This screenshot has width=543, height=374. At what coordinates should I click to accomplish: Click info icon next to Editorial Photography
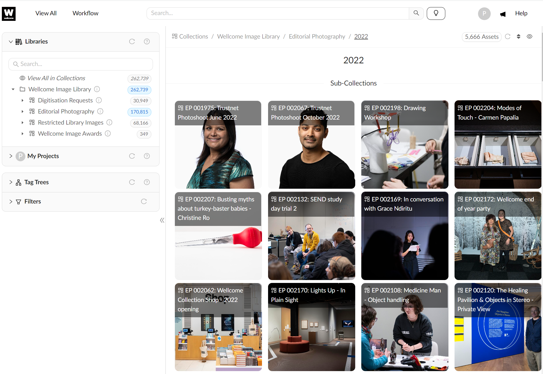coord(100,111)
